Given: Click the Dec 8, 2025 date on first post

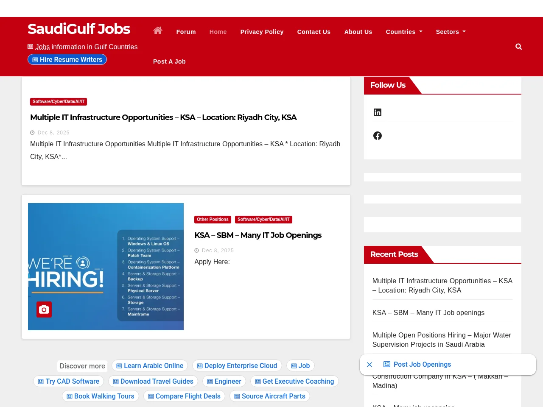Looking at the screenshot, I should pos(53,133).
